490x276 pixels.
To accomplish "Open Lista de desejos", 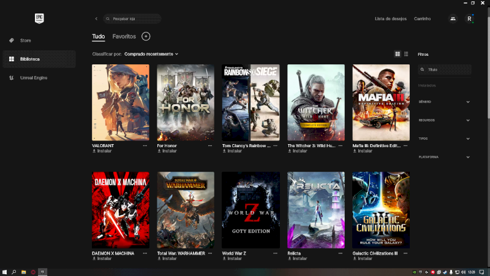I will 391,19.
